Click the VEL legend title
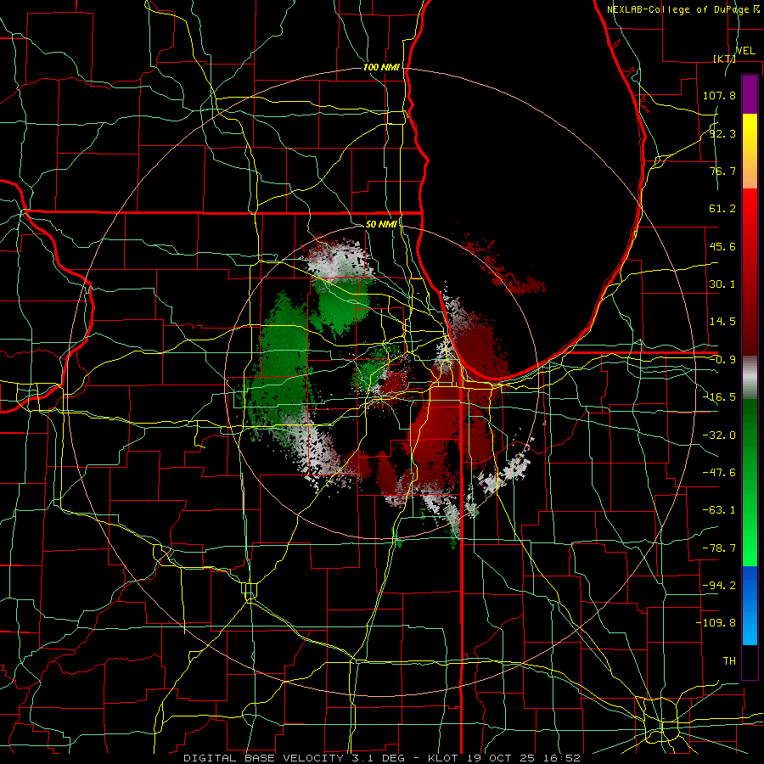Viewport: 764px width, 764px height. [745, 51]
